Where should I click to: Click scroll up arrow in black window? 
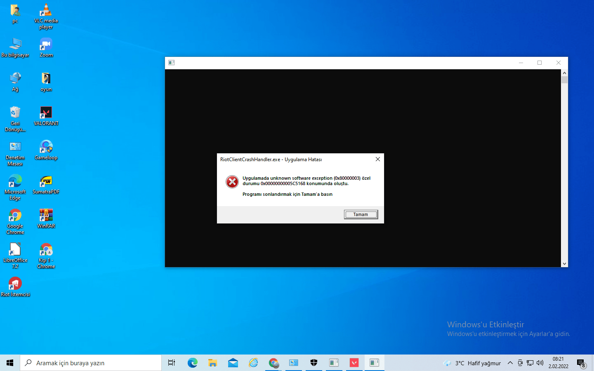point(565,73)
